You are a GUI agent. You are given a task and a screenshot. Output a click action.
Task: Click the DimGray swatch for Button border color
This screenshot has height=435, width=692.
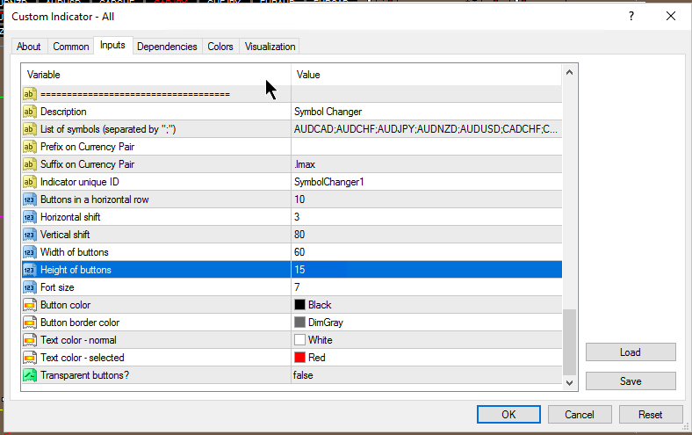[x=299, y=323]
